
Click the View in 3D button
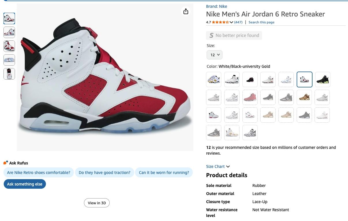(97, 203)
